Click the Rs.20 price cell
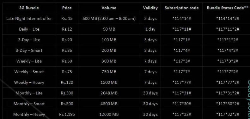Image resolution: width=250 pixels, height=119 pixels. pyautogui.click(x=67, y=40)
